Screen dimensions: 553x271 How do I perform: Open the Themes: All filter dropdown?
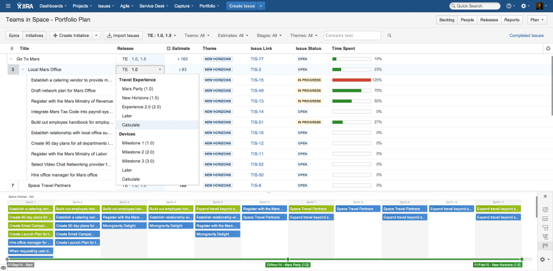304,36
